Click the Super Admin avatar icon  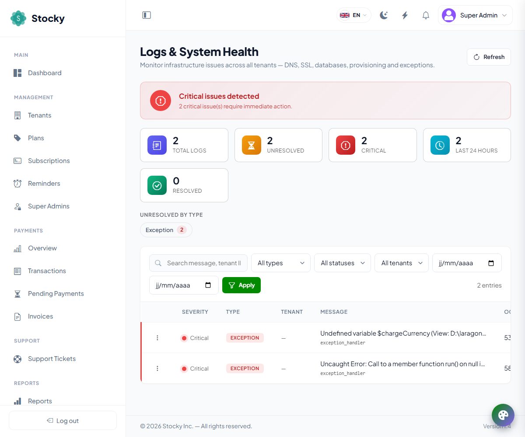pyautogui.click(x=449, y=15)
